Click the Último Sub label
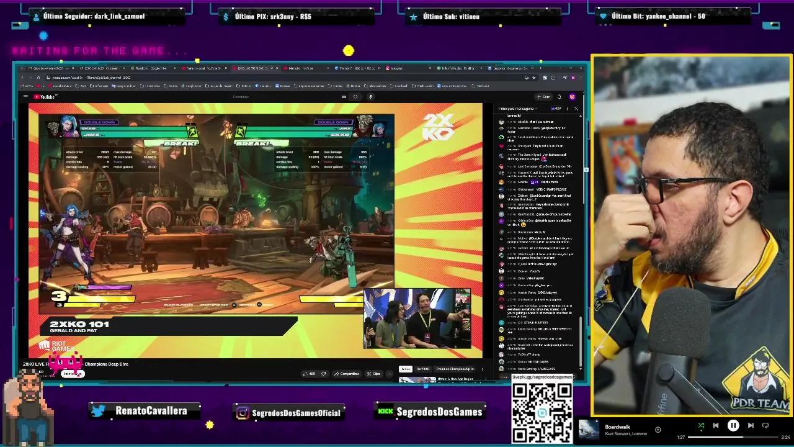 (451, 17)
